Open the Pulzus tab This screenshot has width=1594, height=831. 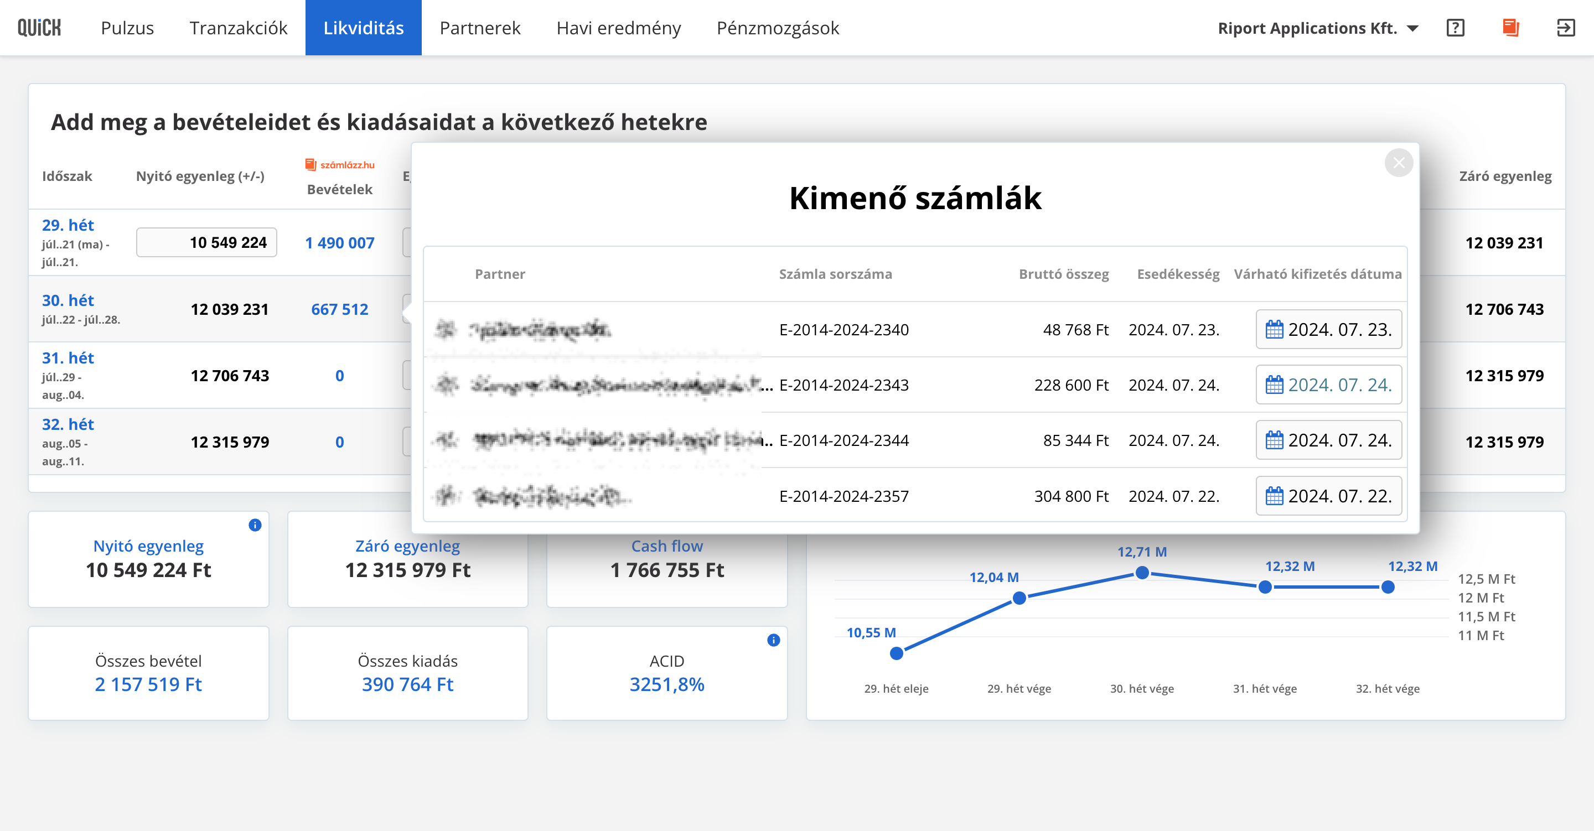127,28
